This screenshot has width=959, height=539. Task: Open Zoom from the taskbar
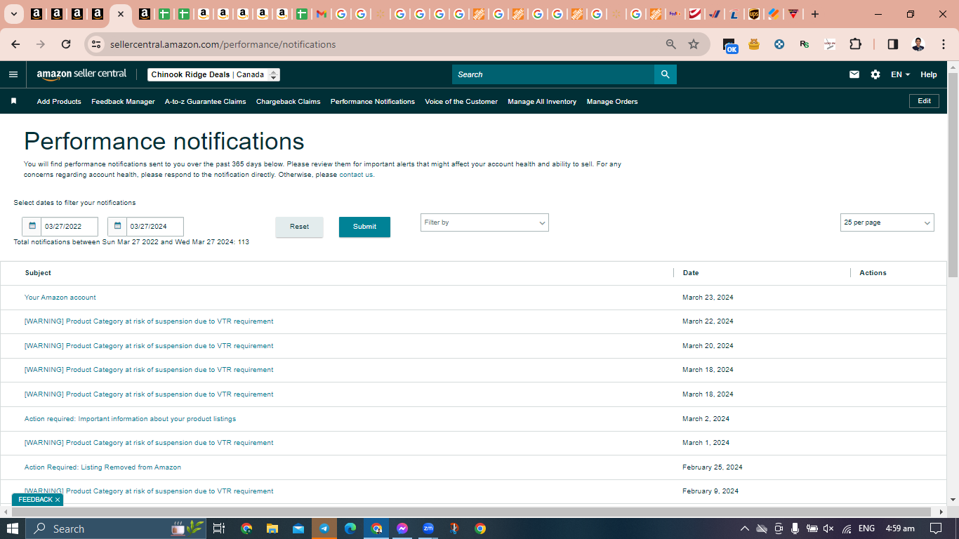[428, 528]
